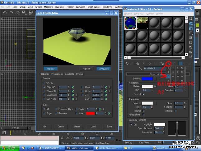
Task: Enable the Whole source checkbox
Action: point(44,83)
